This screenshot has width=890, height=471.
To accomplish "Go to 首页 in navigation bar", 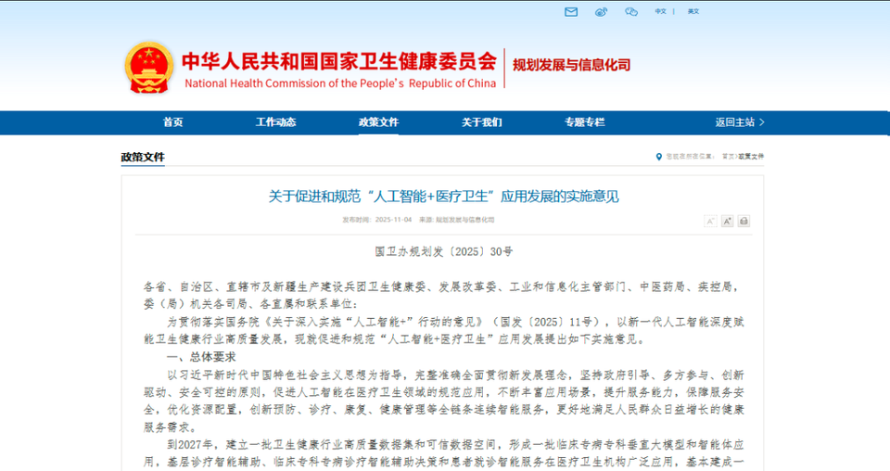I will 173,122.
